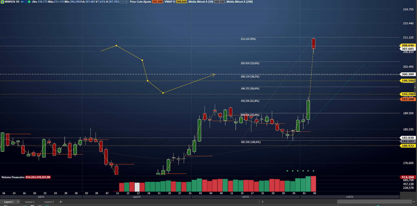Add a new layout with the plus icon
Screen dimensions: 417x206
tap(61, 202)
